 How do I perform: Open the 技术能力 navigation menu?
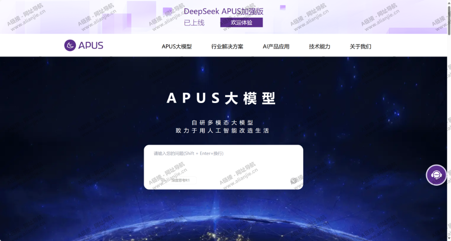pos(320,46)
